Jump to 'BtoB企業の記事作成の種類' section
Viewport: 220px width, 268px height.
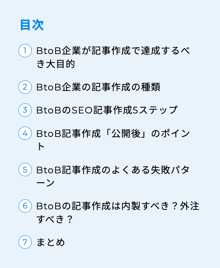(x=98, y=87)
